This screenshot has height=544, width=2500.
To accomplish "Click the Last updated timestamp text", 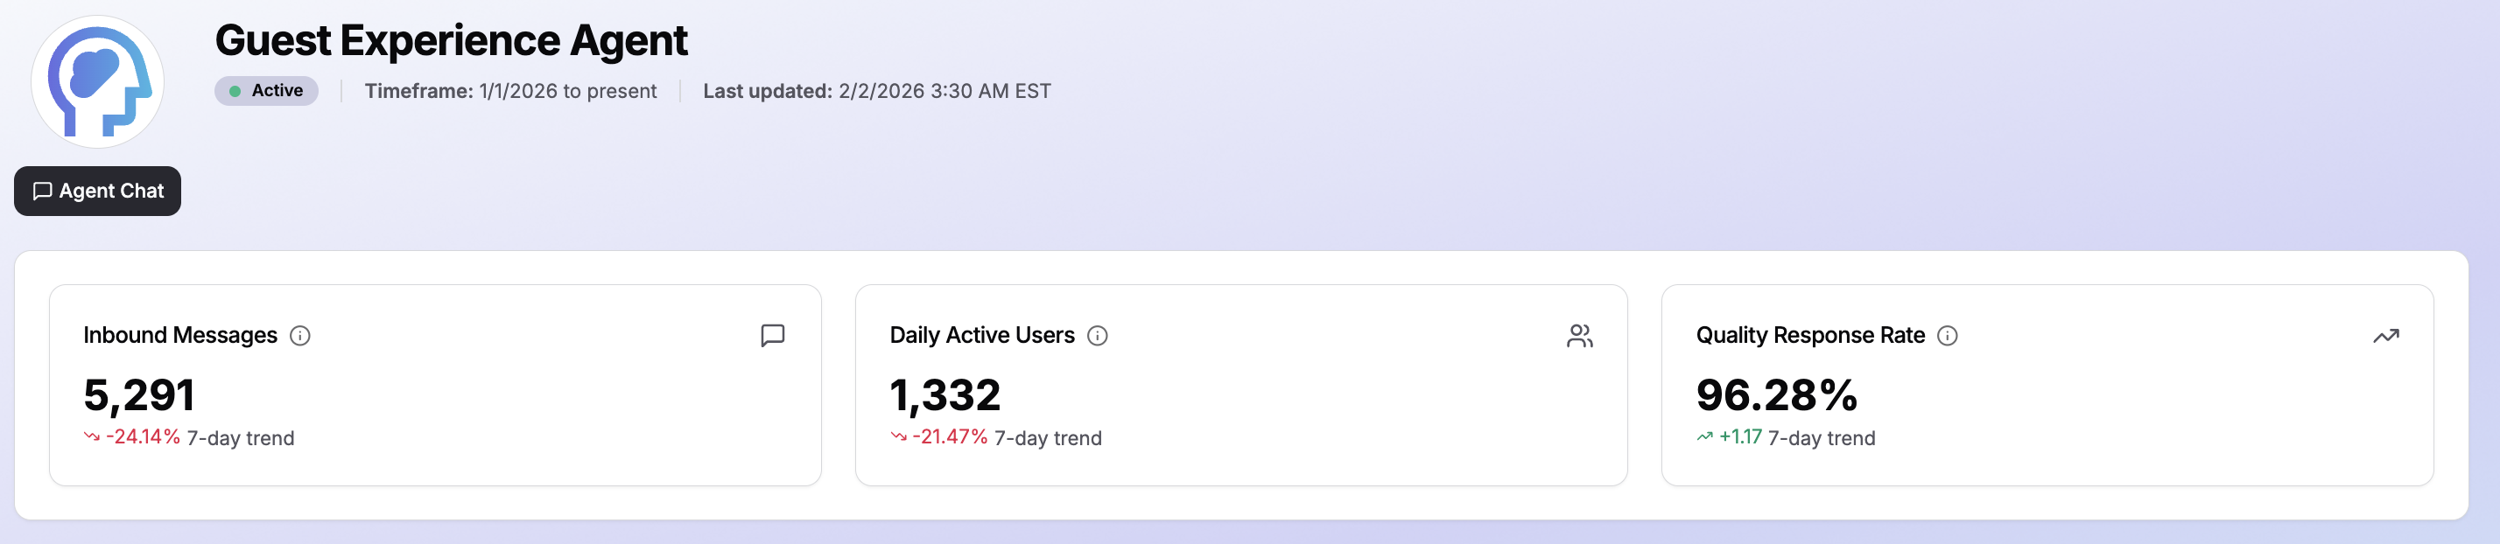I will point(876,91).
